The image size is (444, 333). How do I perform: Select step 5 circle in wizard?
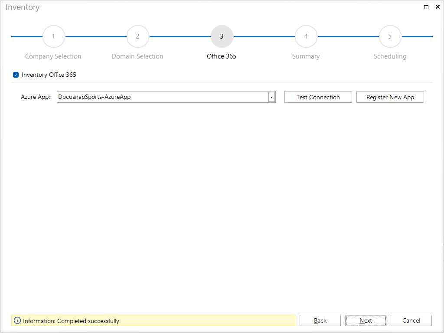tap(390, 36)
